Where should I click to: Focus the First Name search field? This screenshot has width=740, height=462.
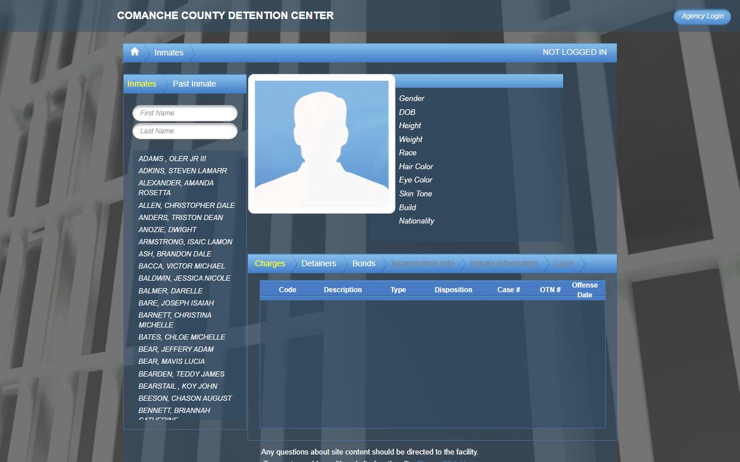point(185,113)
